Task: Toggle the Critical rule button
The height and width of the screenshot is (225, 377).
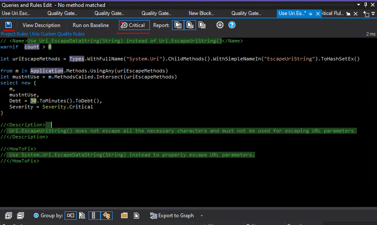Action: [x=134, y=25]
